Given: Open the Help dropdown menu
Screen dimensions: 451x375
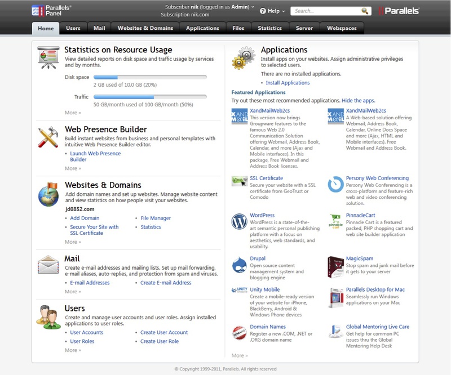Looking at the screenshot, I should click(272, 11).
